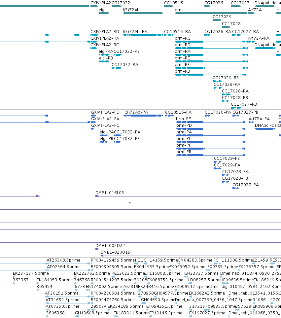Image resolution: width=281 pixels, height=318 pixels.
Task: Open the brm-RE transcript label
Action: point(182,58)
